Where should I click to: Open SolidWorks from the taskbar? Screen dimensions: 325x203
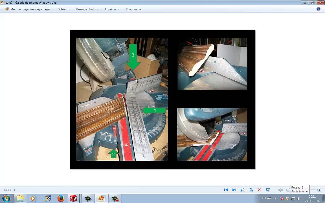tap(73, 198)
